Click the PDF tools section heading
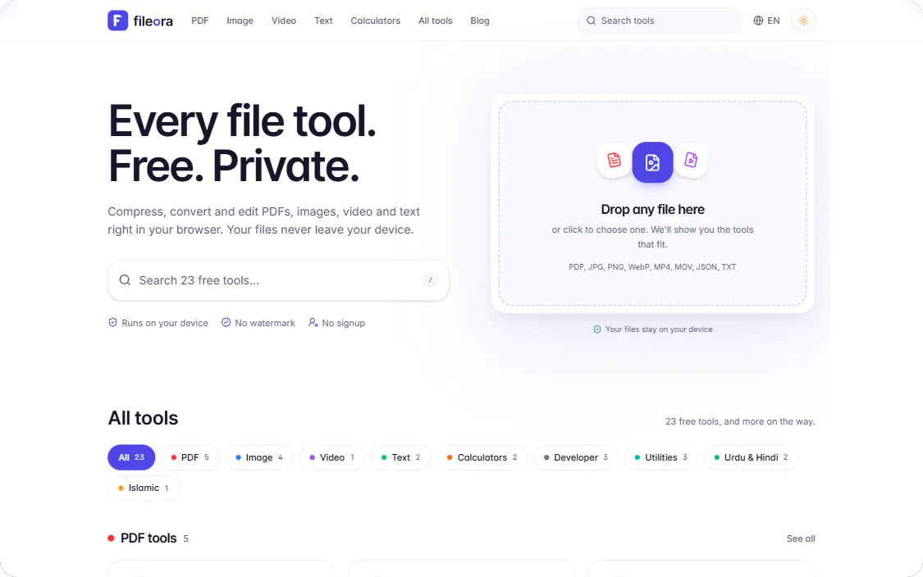Image resolution: width=923 pixels, height=577 pixels. click(149, 538)
